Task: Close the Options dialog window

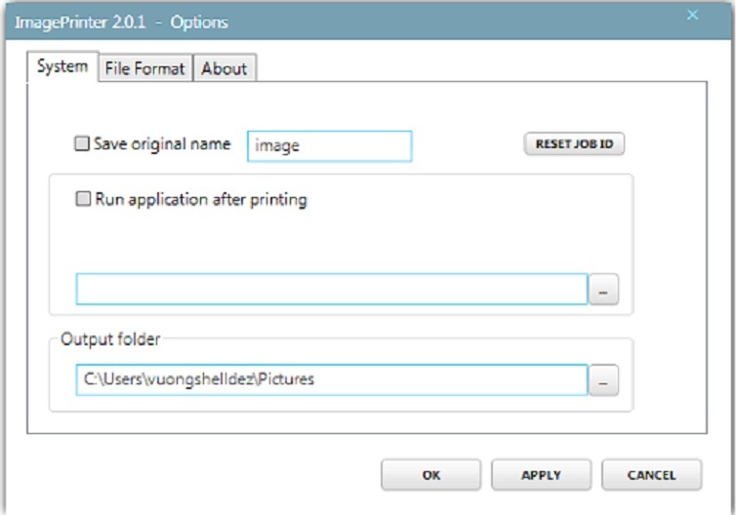Action: pos(692,15)
